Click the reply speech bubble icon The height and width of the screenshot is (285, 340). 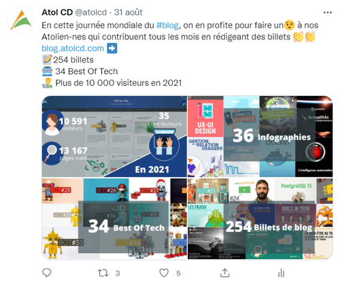pyautogui.click(x=47, y=273)
